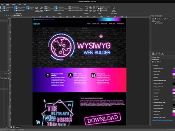Open the Page ribbon tab
Screen dimensions: 175x131
click(2, 4)
